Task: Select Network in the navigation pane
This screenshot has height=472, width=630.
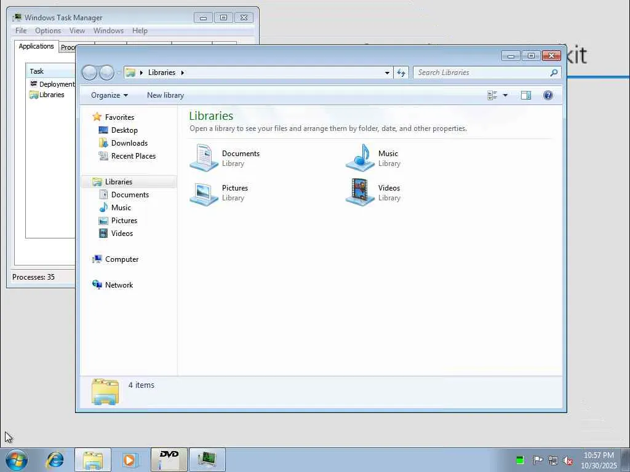Action: point(119,285)
